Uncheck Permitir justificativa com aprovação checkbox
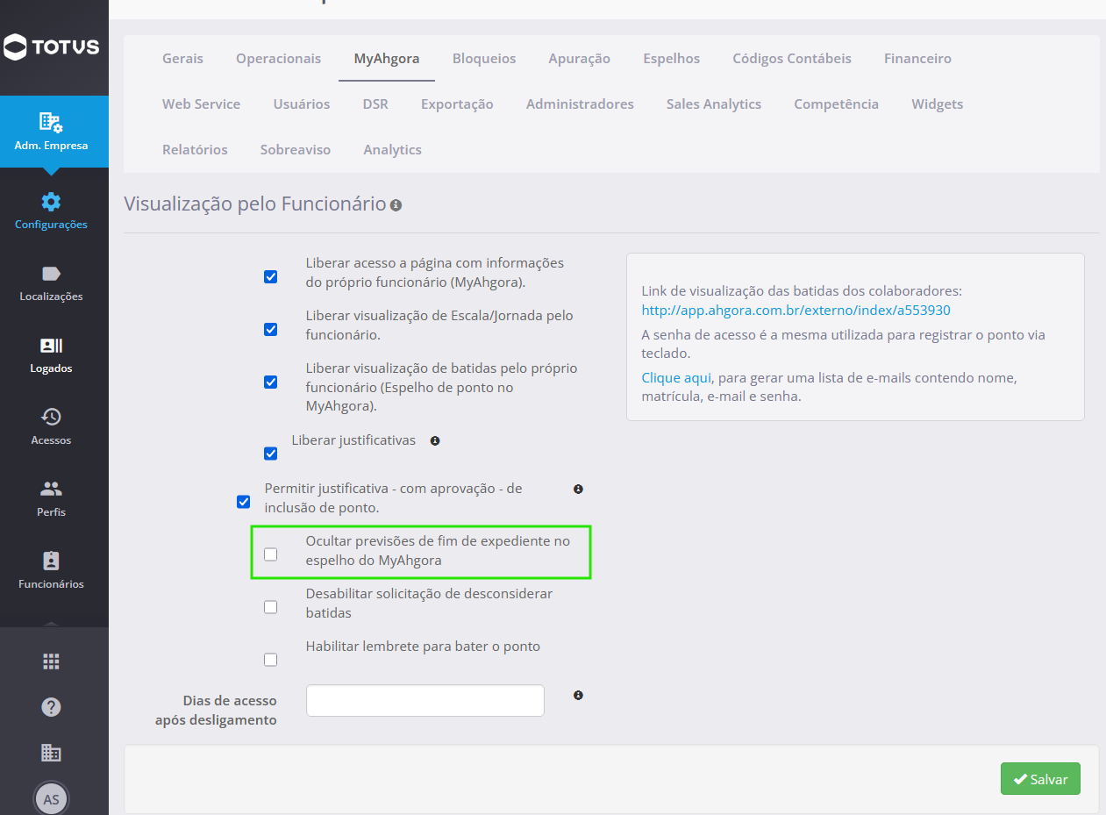Screen dimensions: 1106x815 click(244, 502)
